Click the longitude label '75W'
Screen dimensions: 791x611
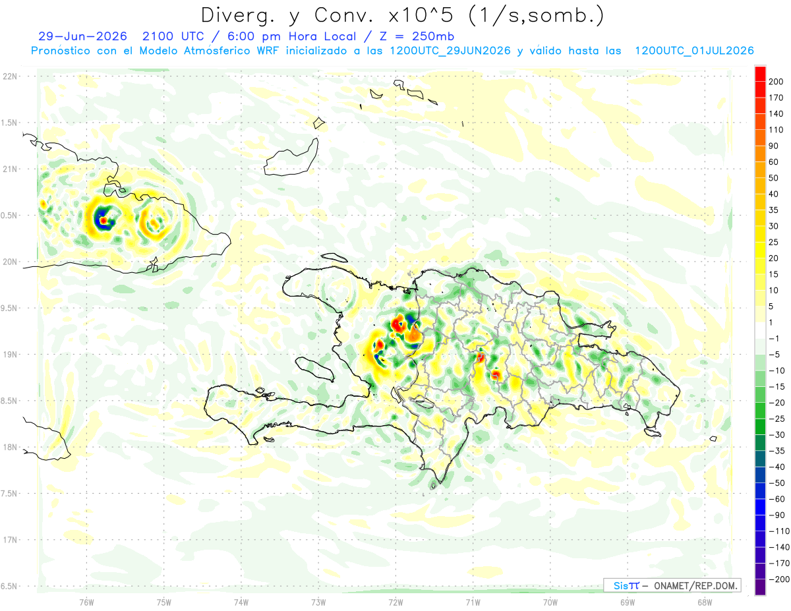pyautogui.click(x=163, y=603)
